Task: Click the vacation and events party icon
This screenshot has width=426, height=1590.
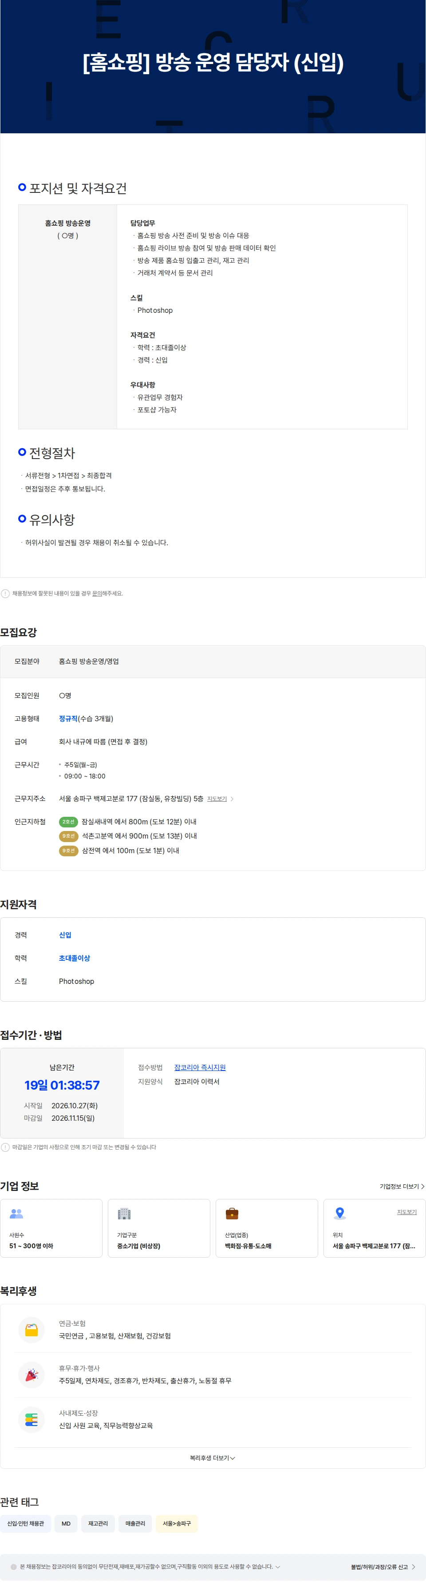Action: tap(32, 1374)
